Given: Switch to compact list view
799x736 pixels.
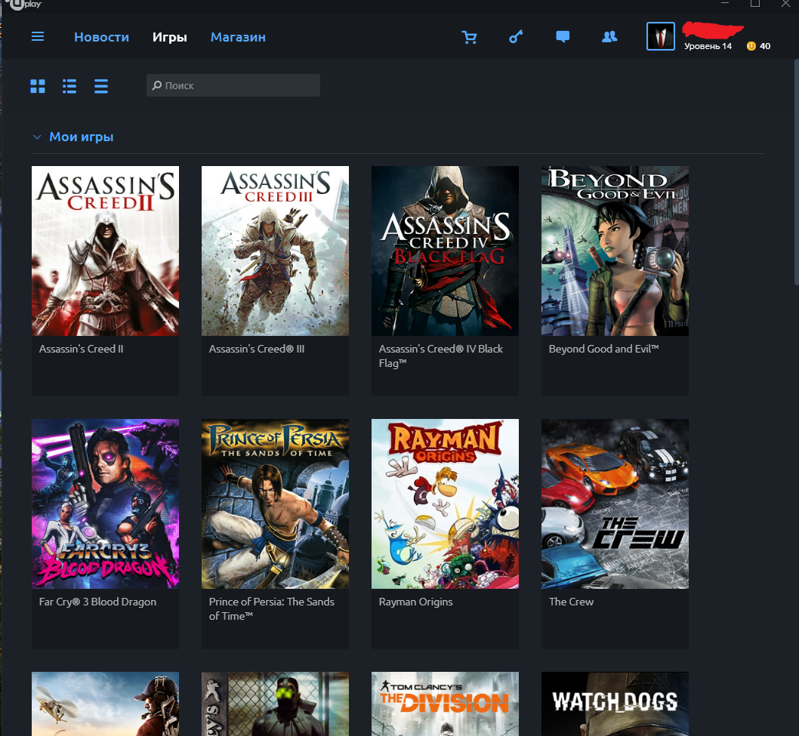Looking at the screenshot, I should coord(101,86).
